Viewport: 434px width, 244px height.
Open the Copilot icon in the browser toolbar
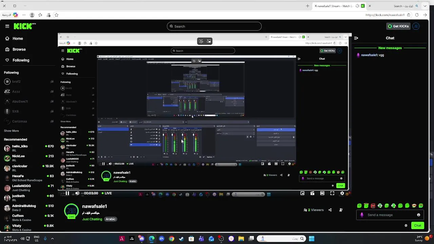(x=15, y=15)
